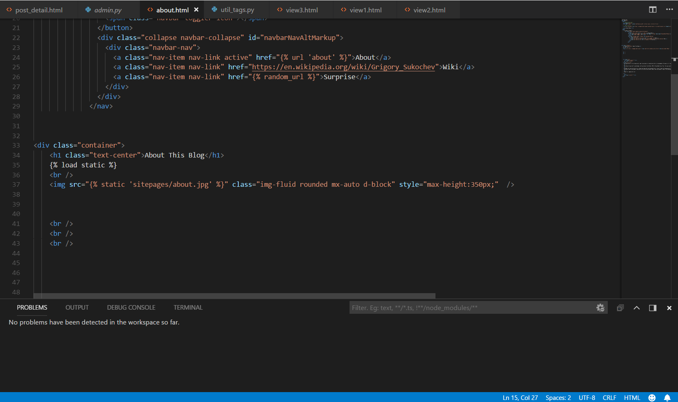The height and width of the screenshot is (402, 678).
Task: Click the '{% load static %}' line
Action: (x=83, y=165)
